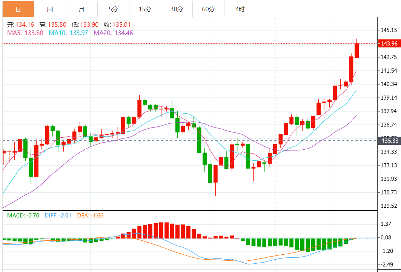Click the gray 135.33 crosshair price tag
401x272 pixels.
point(389,141)
